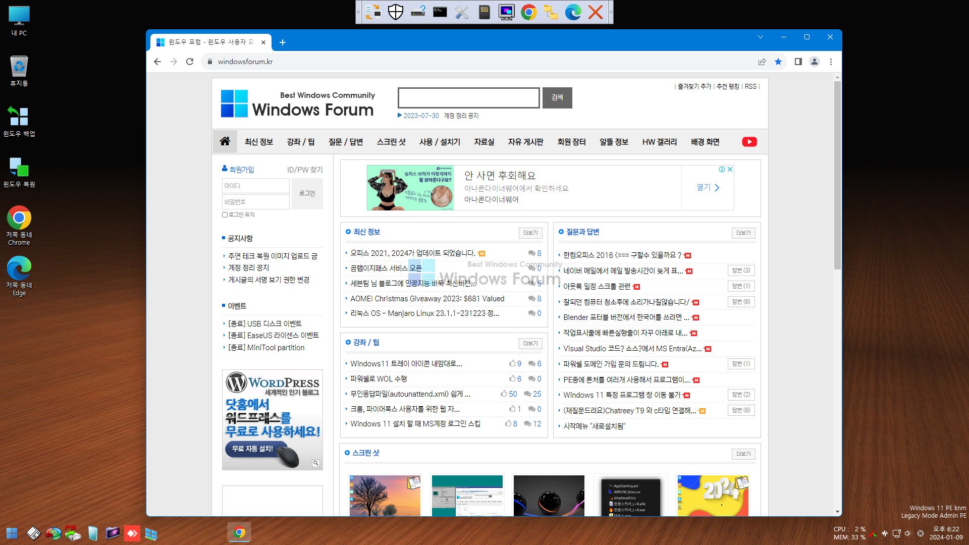Open a new Chrome tab
969x545 pixels.
click(x=283, y=42)
